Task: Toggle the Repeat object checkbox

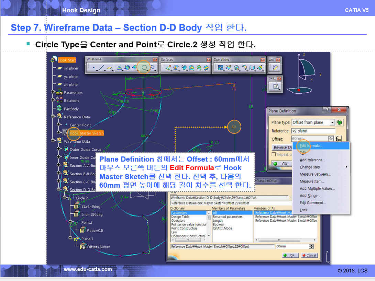Action: [274, 154]
